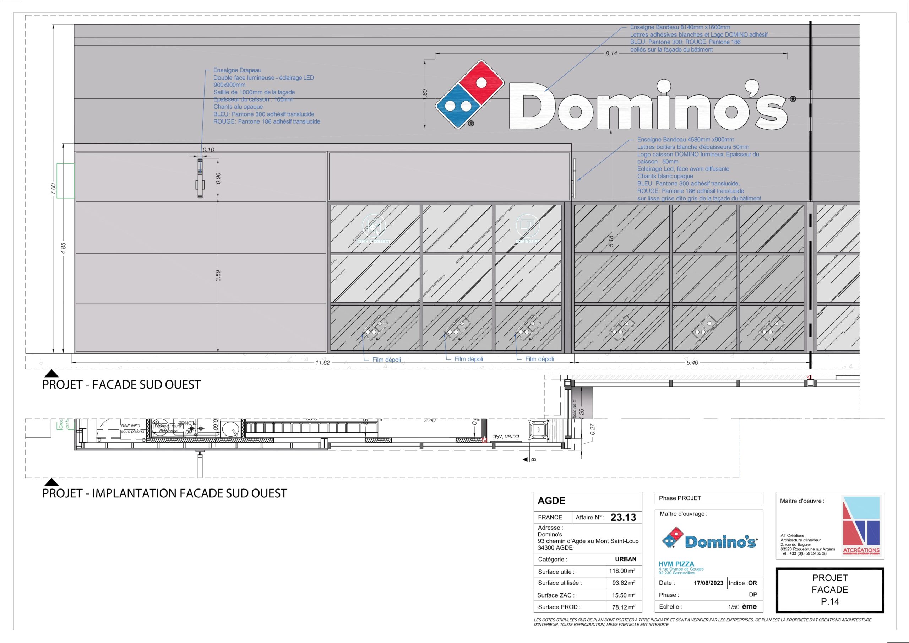
Task: Click the ATCRÉATIONS logo in the title block
Action: point(861,525)
